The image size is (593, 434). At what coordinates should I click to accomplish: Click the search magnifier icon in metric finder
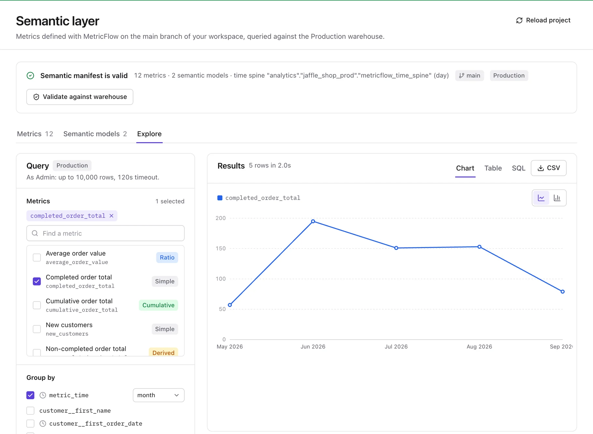tap(35, 233)
